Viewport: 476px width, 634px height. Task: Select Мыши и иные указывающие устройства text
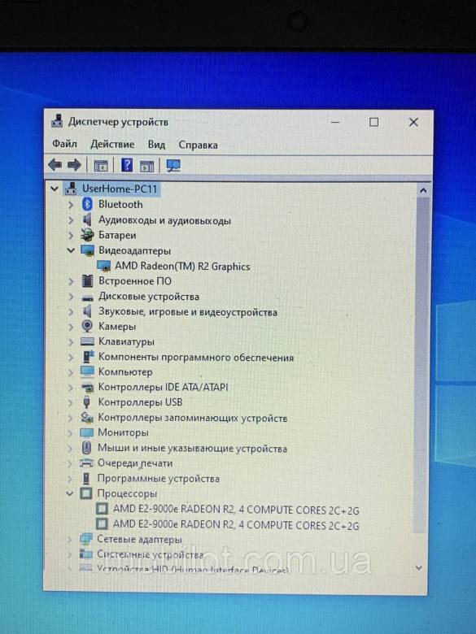tap(192, 448)
